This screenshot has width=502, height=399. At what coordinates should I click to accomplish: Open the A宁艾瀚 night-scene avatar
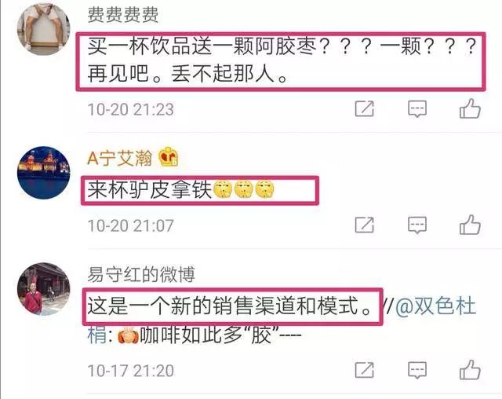coord(44,173)
